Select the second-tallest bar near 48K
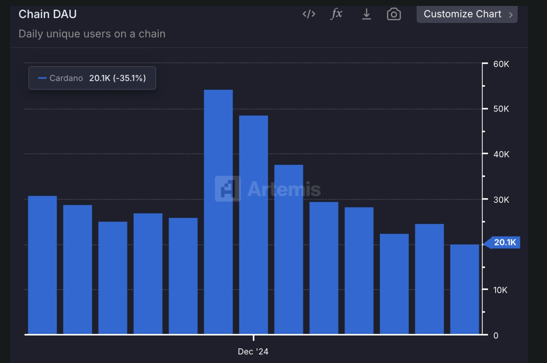Viewport: 547px width, 363px height. coord(253,225)
